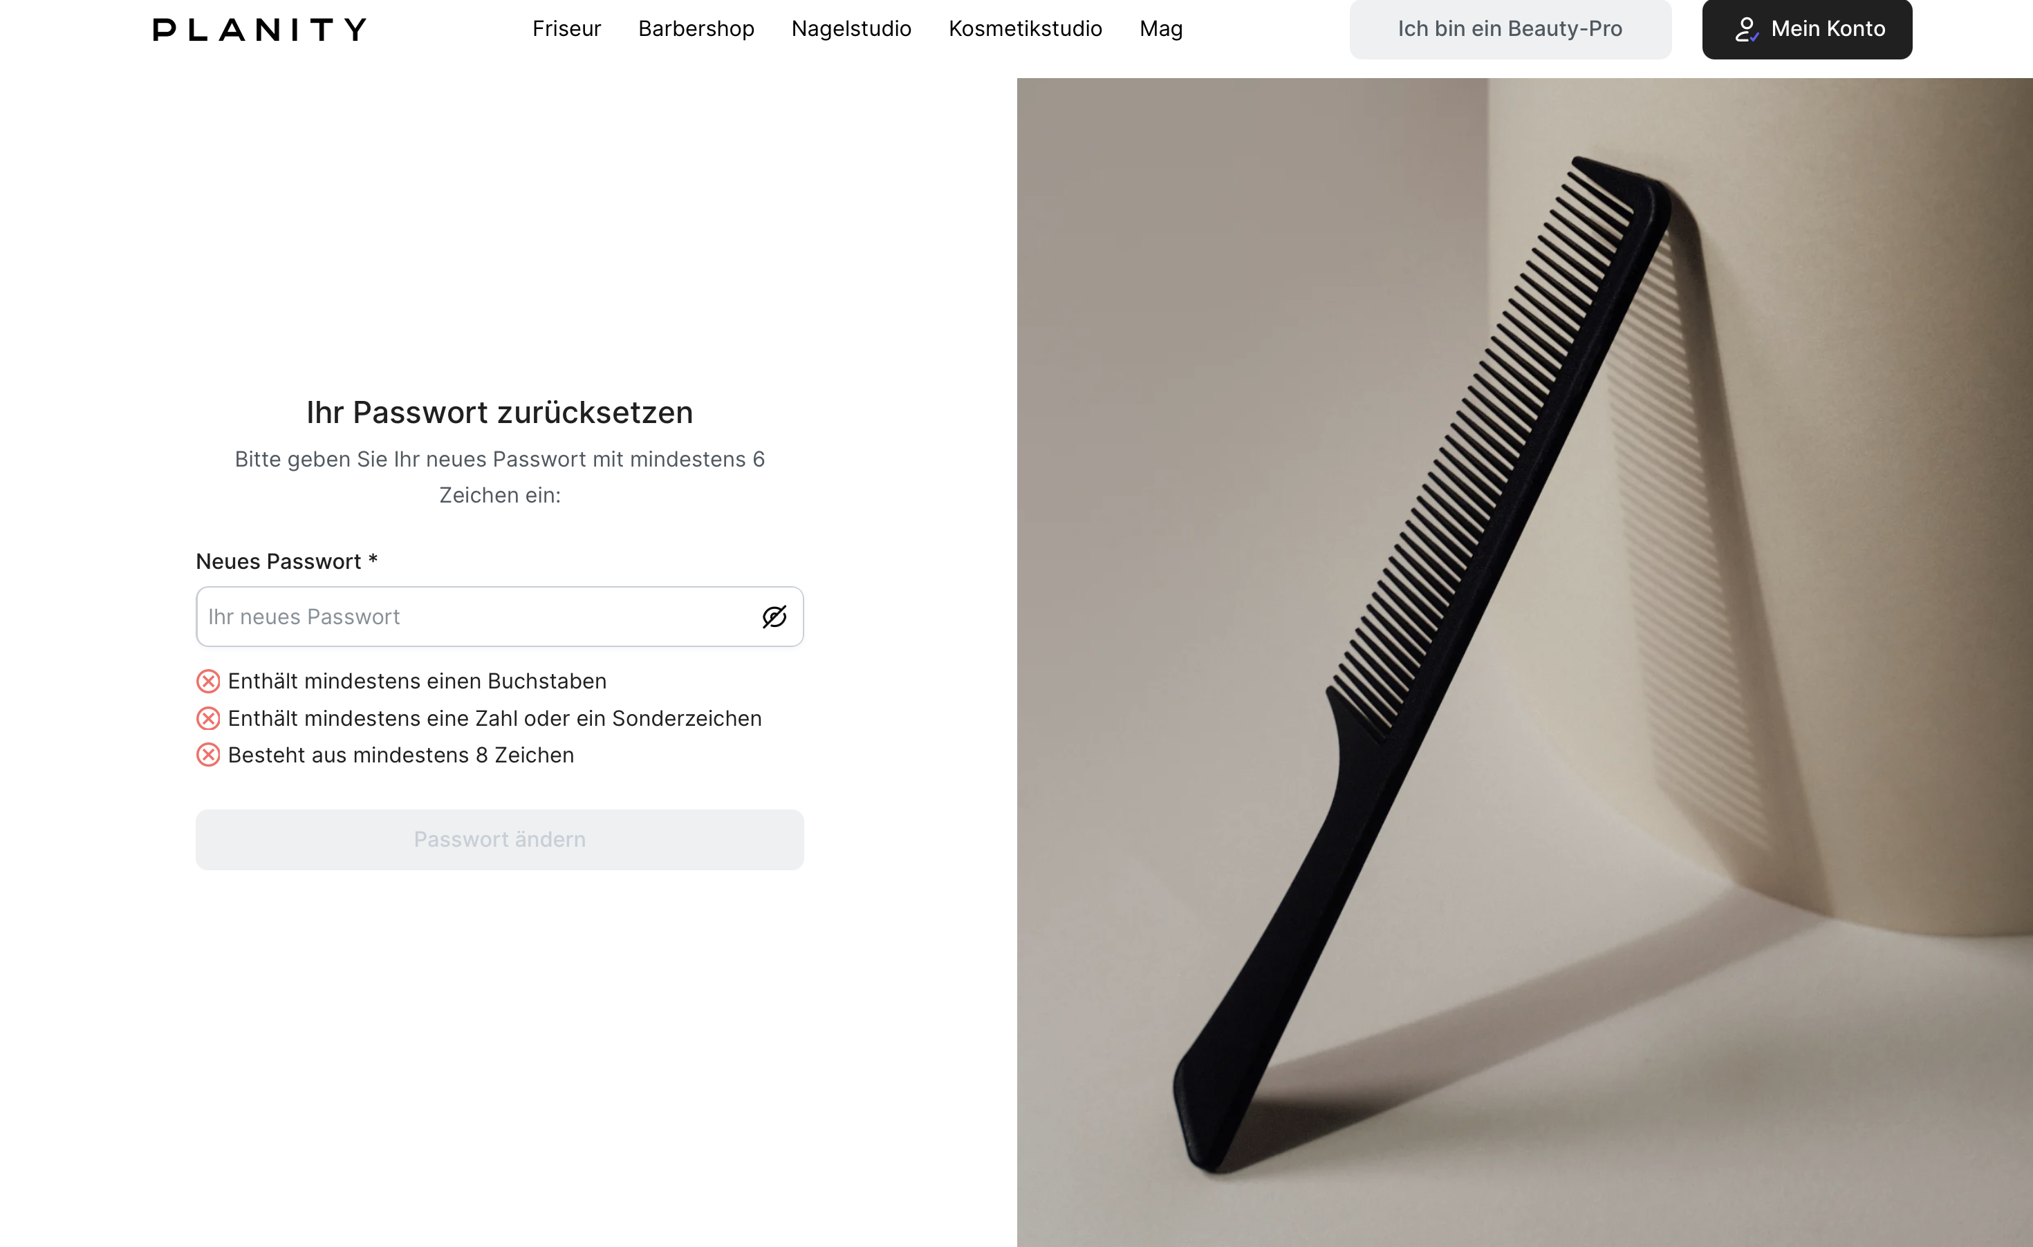This screenshot has width=2033, height=1247.
Task: Click the Passwort ändern button
Action: (x=500, y=840)
